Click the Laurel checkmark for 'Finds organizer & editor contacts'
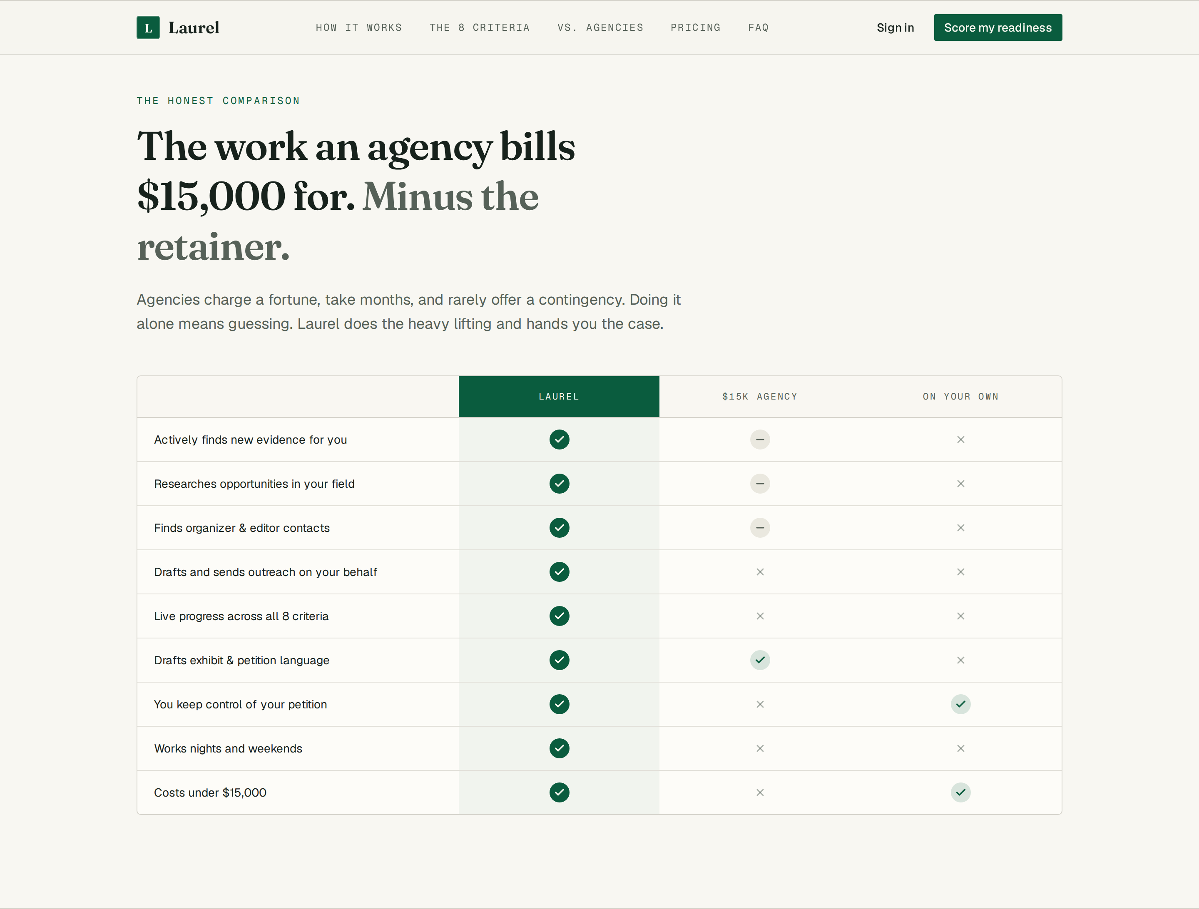 click(x=559, y=527)
